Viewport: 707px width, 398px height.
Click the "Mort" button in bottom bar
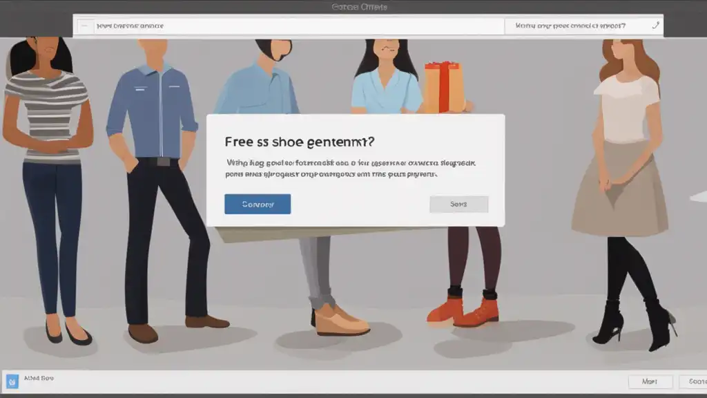(650, 381)
